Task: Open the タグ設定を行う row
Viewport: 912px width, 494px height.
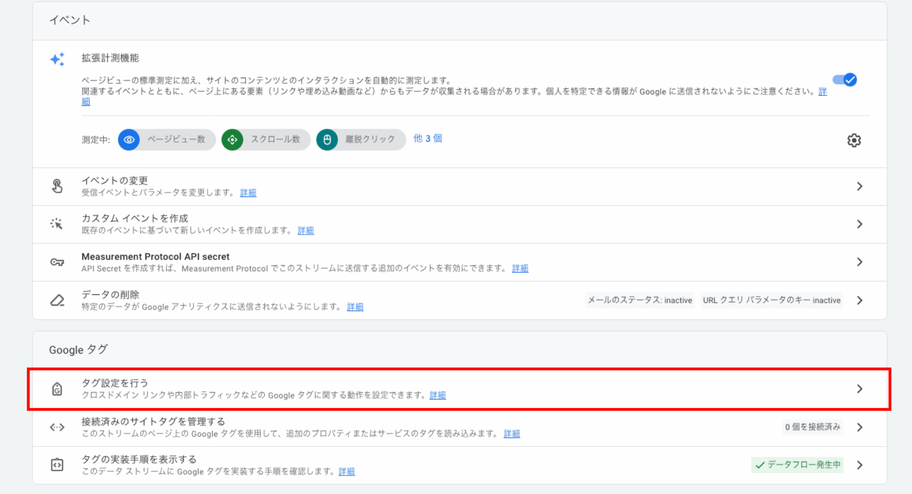Action: pos(459,389)
